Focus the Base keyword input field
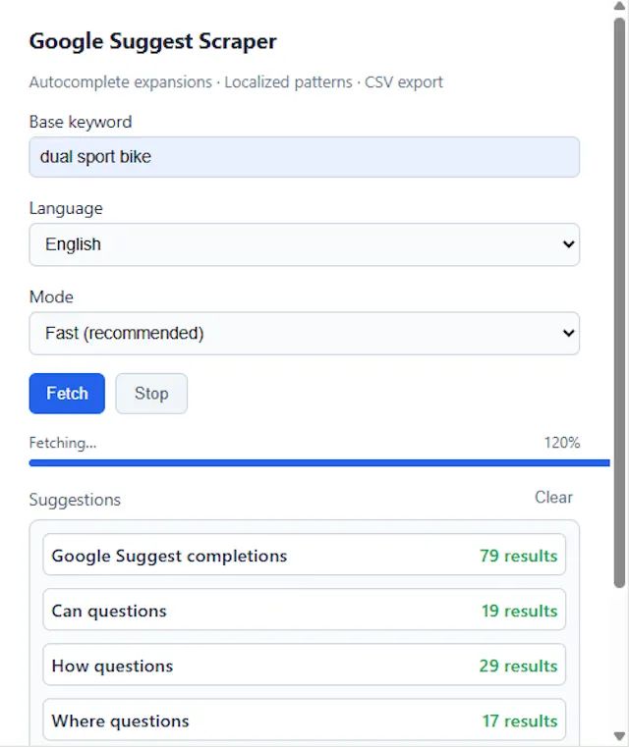This screenshot has height=747, width=629. point(304,157)
